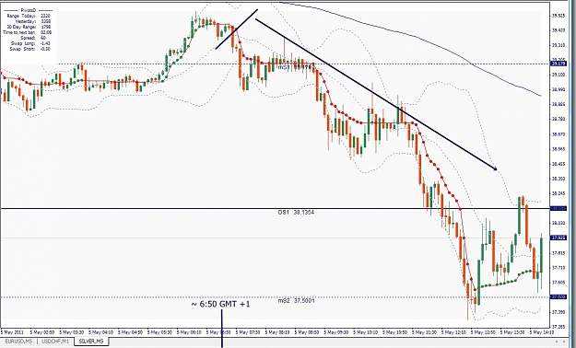Click the 38.990 price axis label
Image resolution: width=576 pixels, height=348 pixels.
(558, 89)
